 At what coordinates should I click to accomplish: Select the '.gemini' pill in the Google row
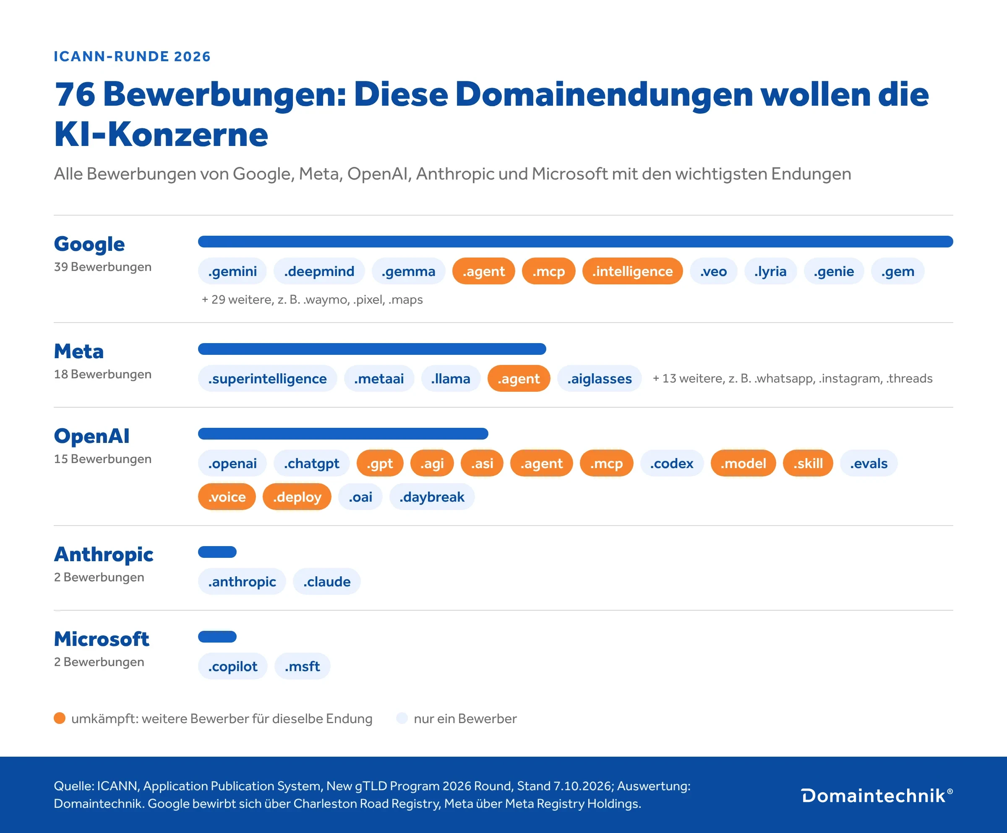click(232, 271)
